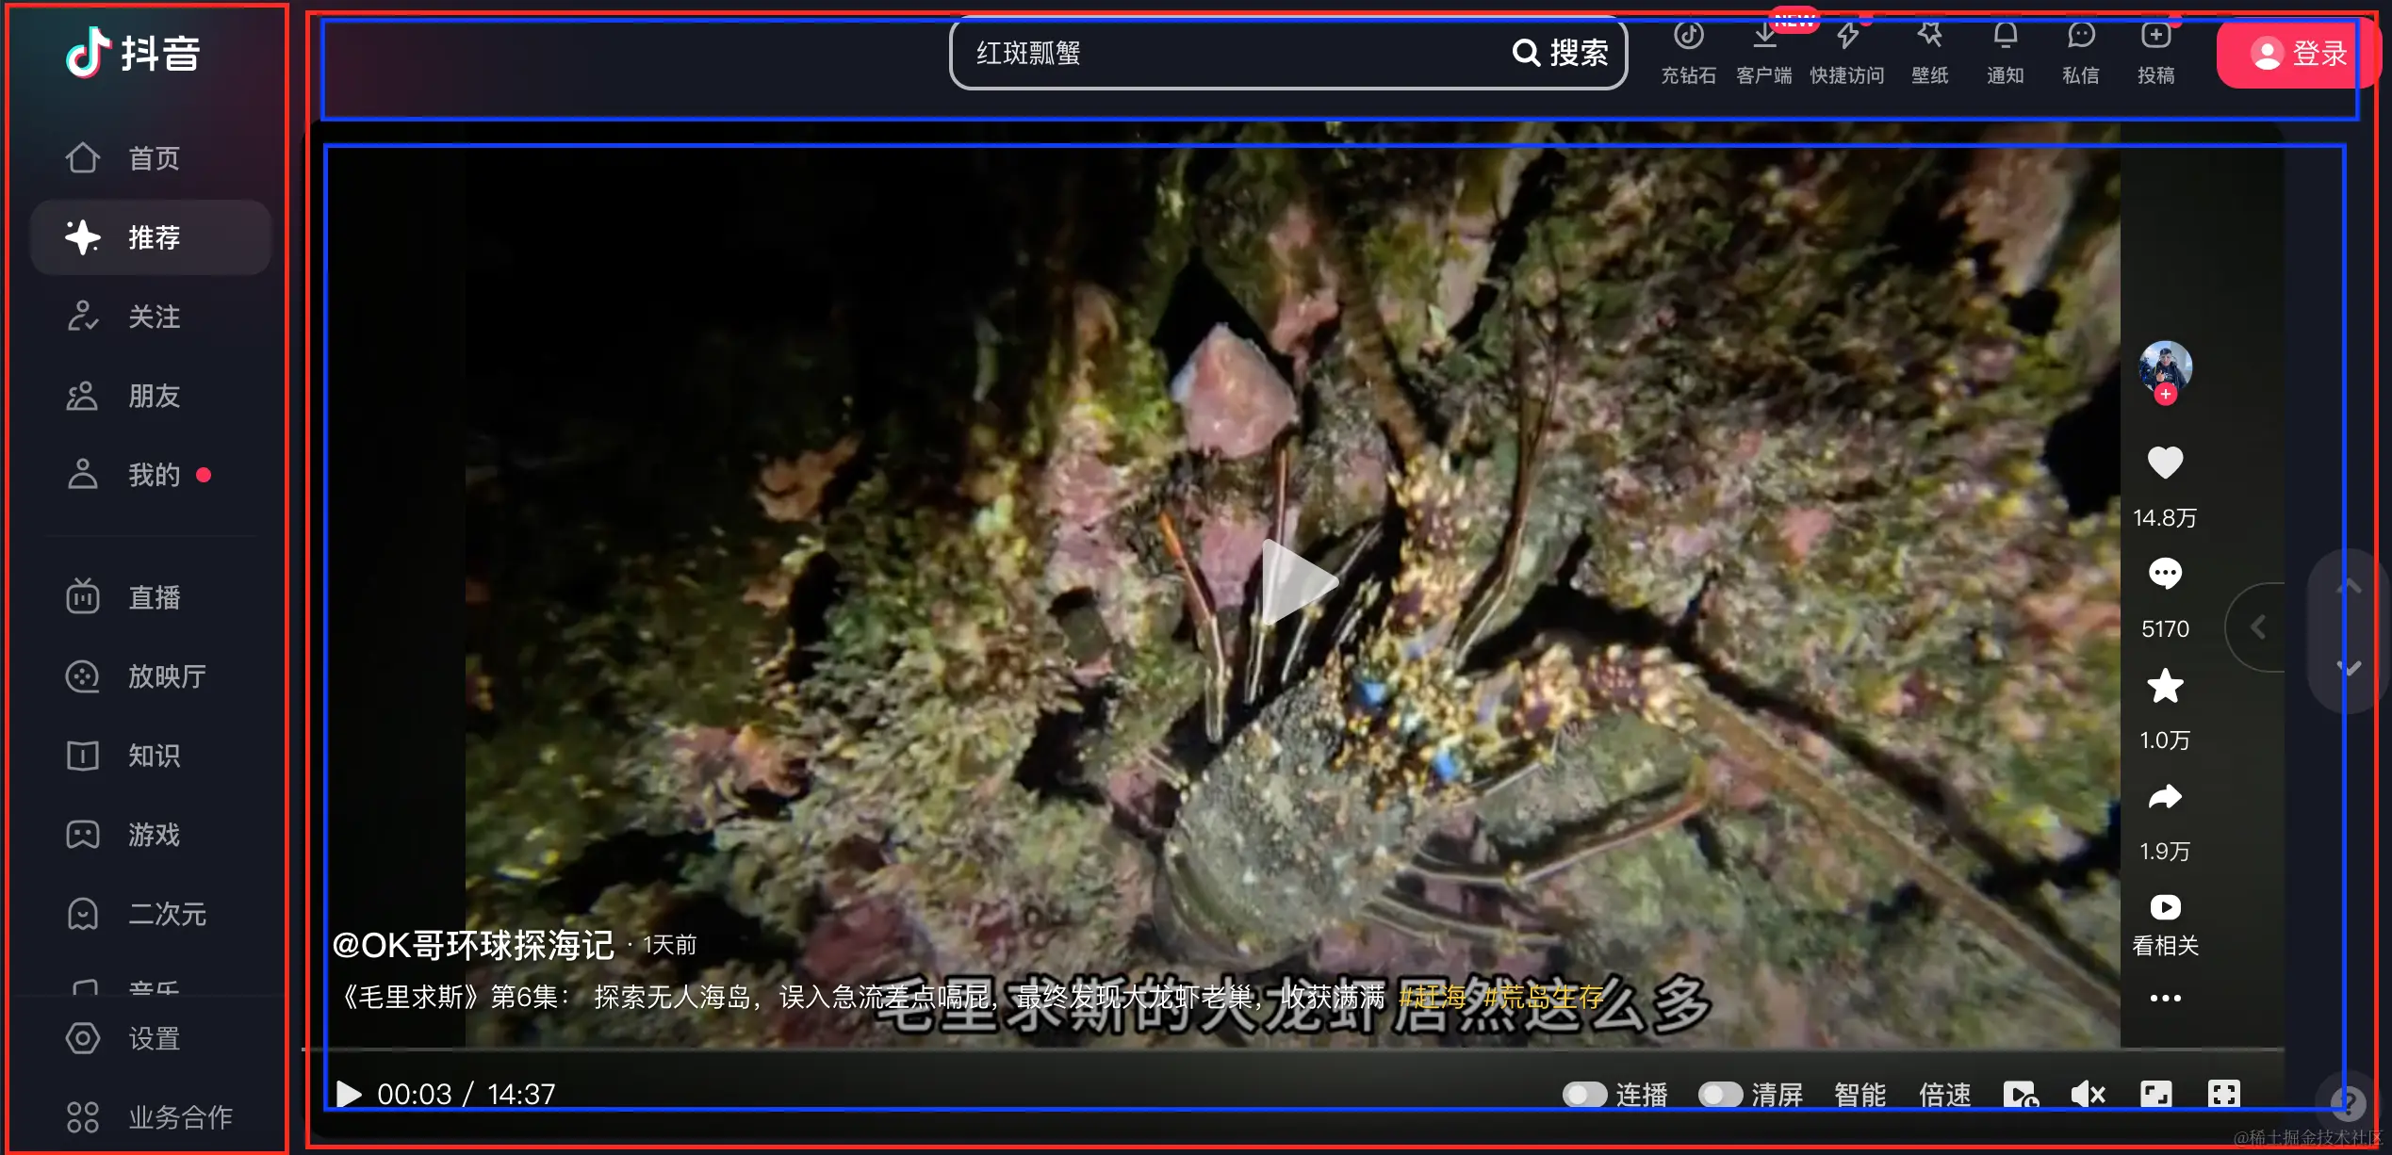Select 直播 in the sidebar
Image resolution: width=2392 pixels, height=1155 pixels.
click(153, 597)
